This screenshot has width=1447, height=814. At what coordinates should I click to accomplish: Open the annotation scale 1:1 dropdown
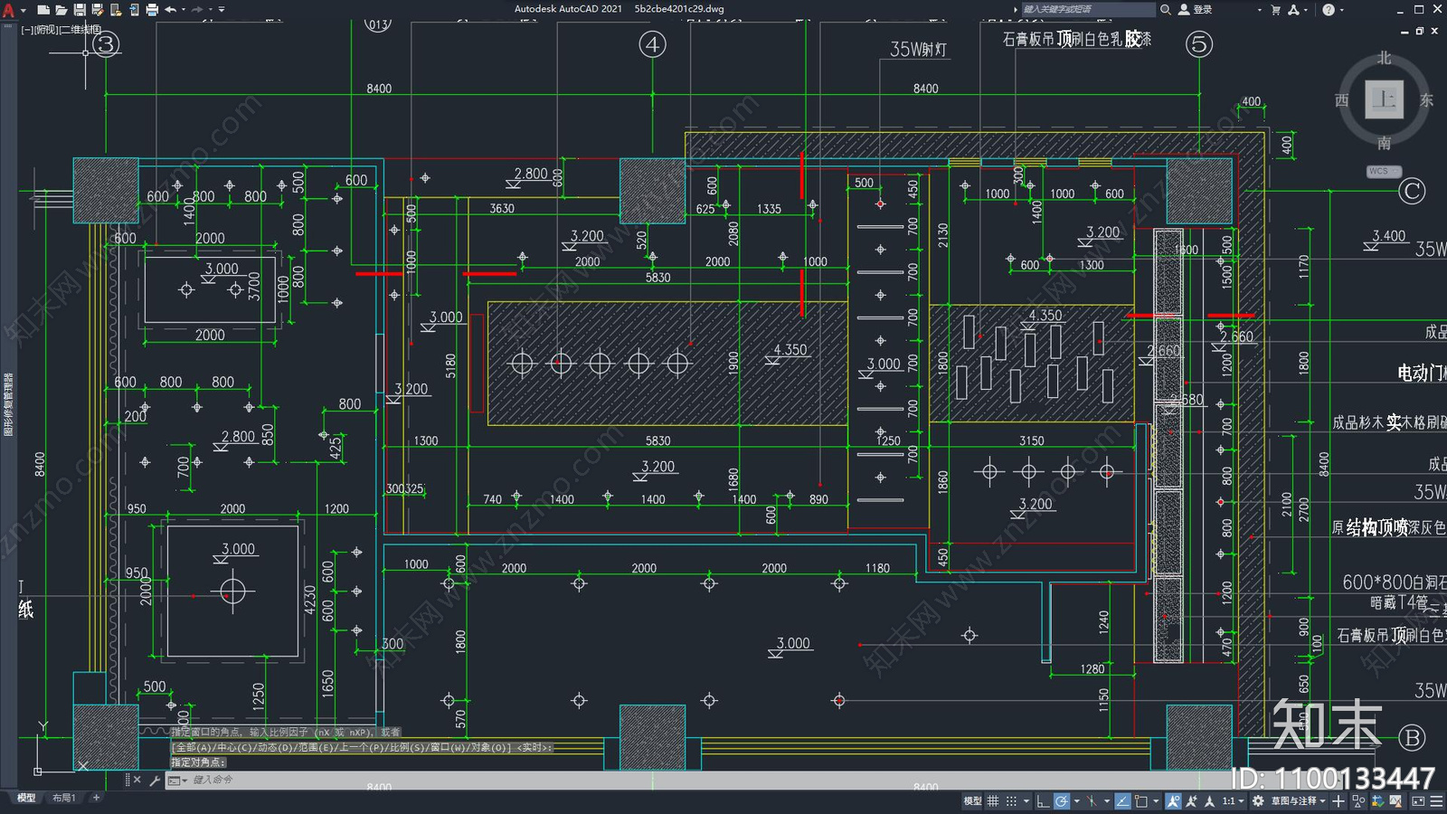click(1234, 801)
